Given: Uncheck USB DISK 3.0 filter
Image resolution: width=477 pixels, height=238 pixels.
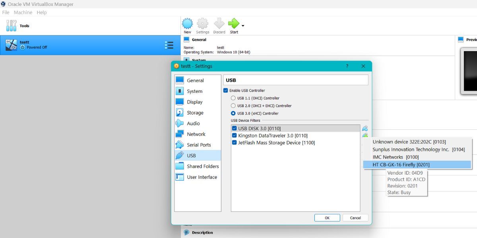Looking at the screenshot, I should coord(235,129).
